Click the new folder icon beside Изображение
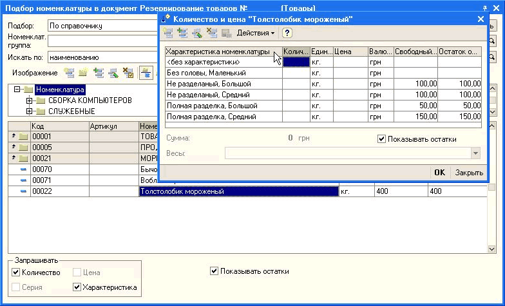This screenshot has height=306, width=505. coord(83,73)
